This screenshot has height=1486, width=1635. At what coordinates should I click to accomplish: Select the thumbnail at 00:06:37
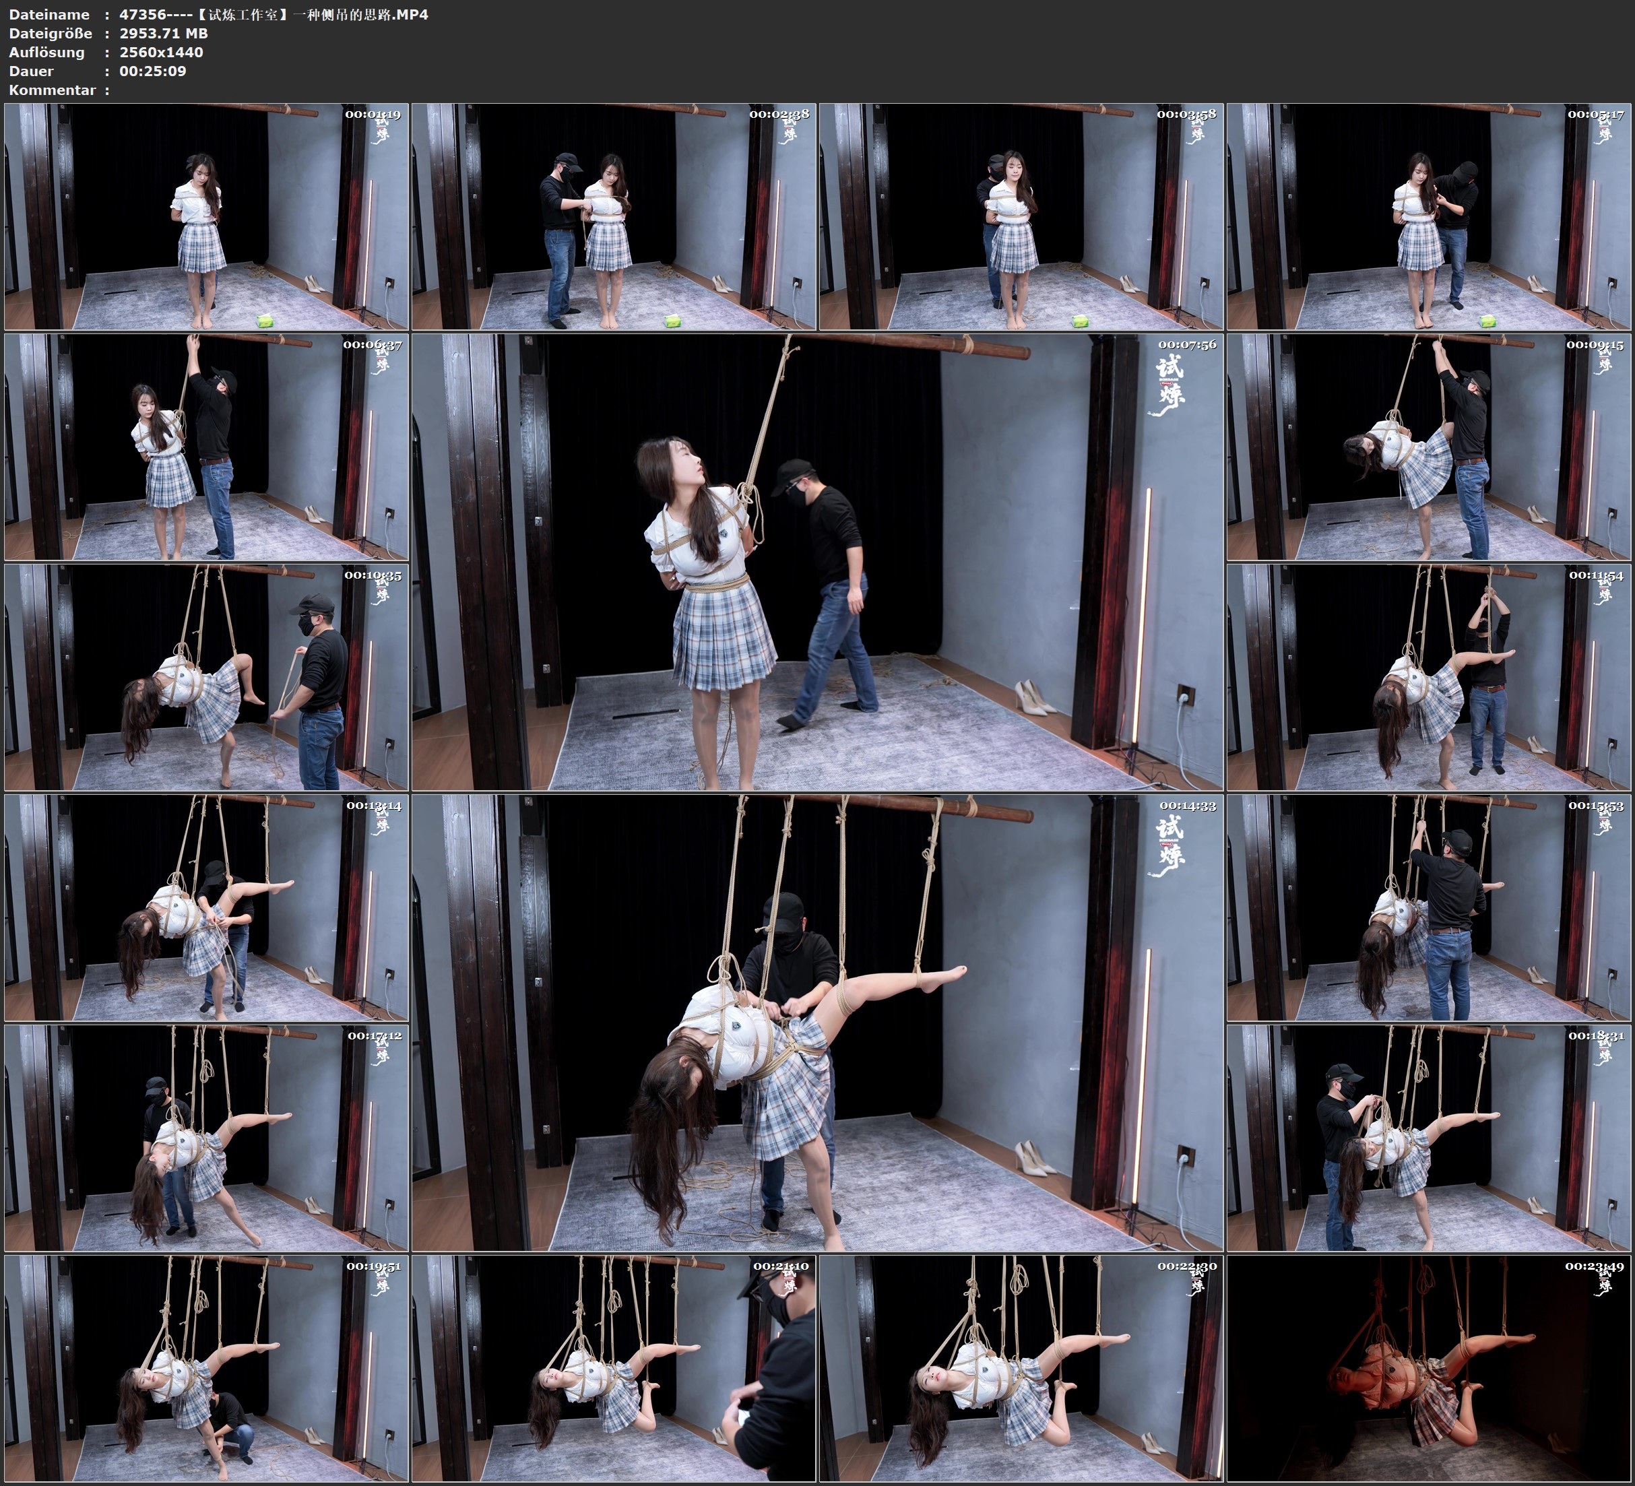206,447
